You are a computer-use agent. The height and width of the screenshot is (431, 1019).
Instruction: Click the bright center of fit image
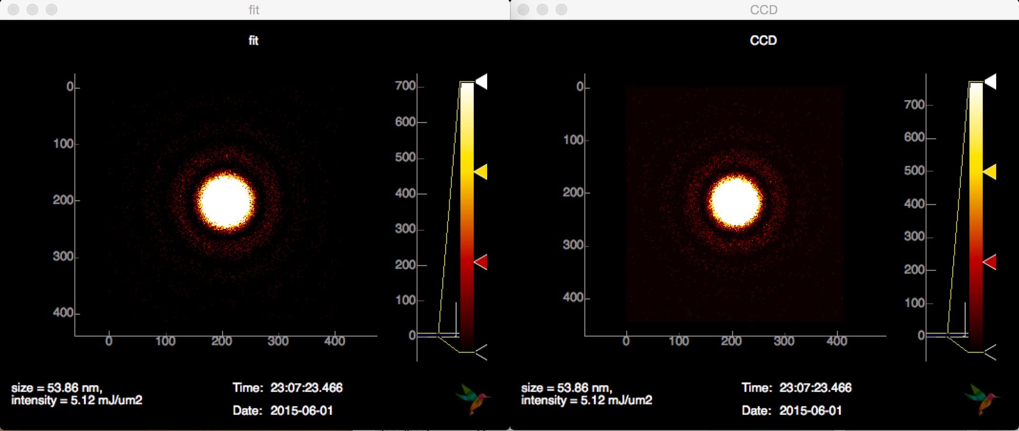point(226,202)
